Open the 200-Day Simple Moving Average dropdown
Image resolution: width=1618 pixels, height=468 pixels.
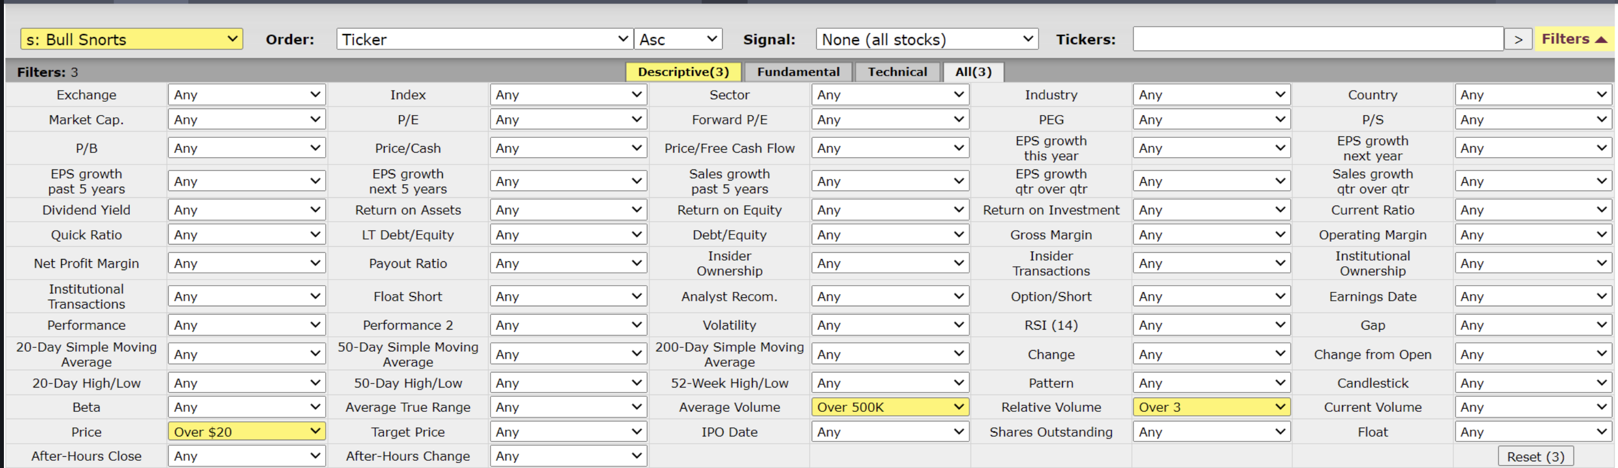click(x=890, y=355)
